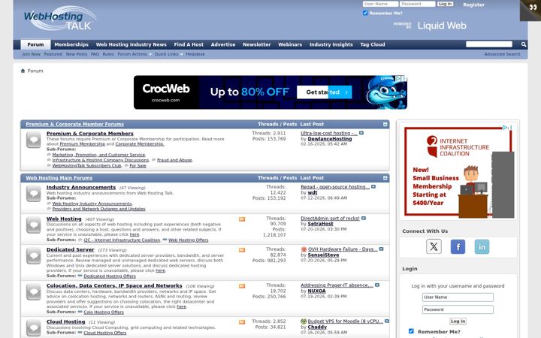This screenshot has width=541, height=338.
Task: Go to last post icon after DirectAdmin sort of rocks
Action: coord(364,218)
